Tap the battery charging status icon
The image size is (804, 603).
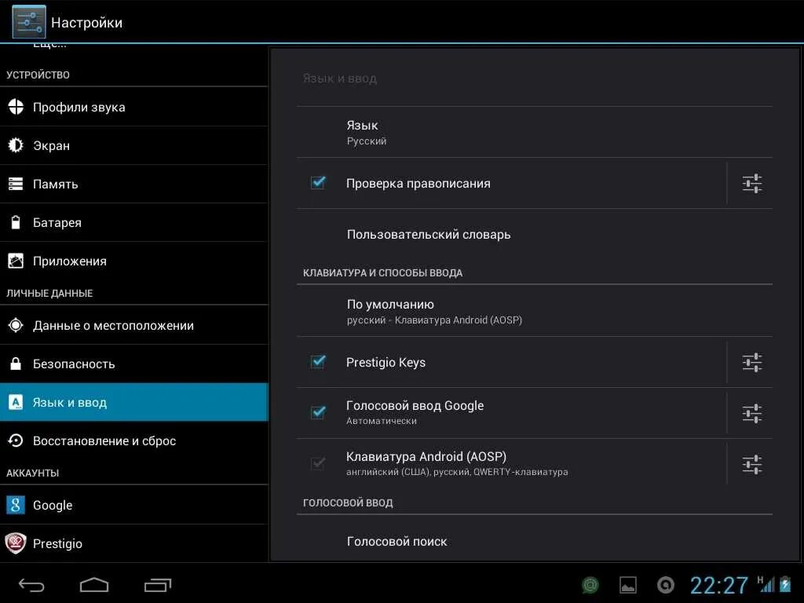(x=785, y=584)
